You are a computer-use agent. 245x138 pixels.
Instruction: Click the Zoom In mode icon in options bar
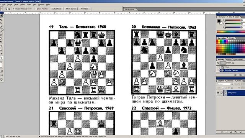point(6,9)
